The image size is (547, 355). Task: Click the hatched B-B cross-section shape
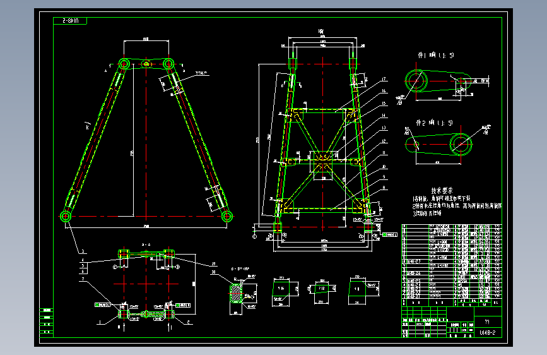tap(236, 293)
